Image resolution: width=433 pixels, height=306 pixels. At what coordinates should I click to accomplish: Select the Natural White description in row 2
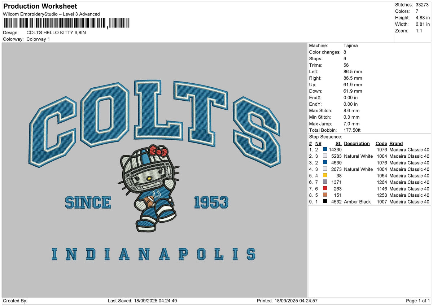click(358, 156)
